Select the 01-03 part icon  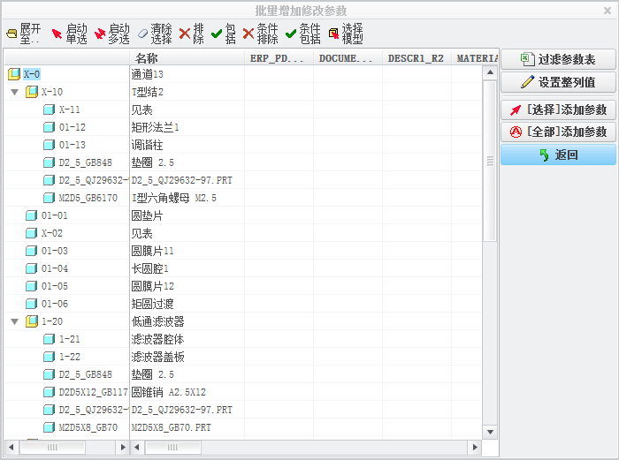[x=31, y=251]
